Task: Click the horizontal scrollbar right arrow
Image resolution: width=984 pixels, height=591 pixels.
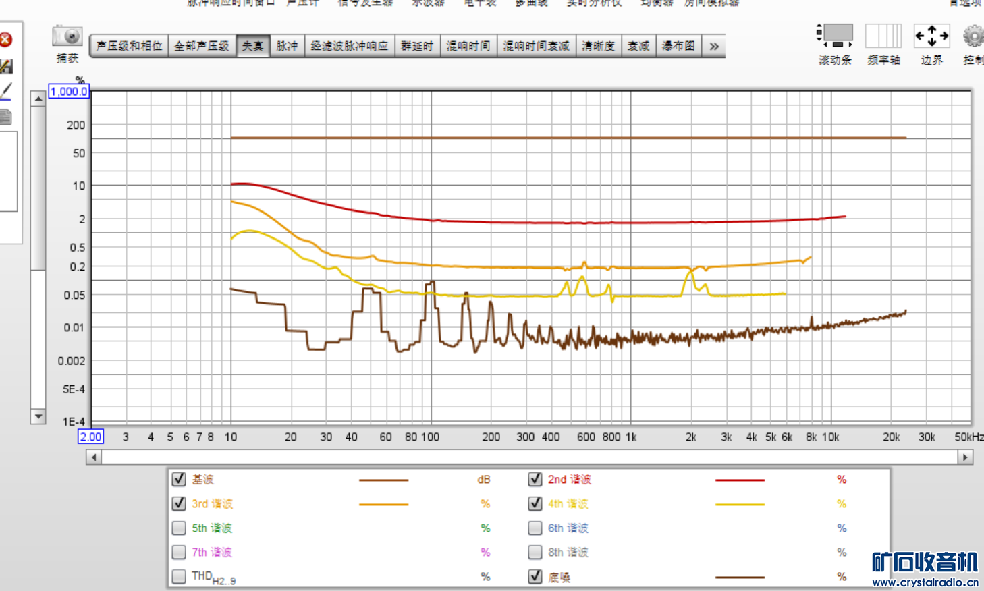Action: 965,457
